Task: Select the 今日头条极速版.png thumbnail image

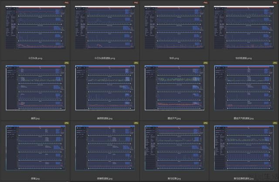Action: pos(105,27)
